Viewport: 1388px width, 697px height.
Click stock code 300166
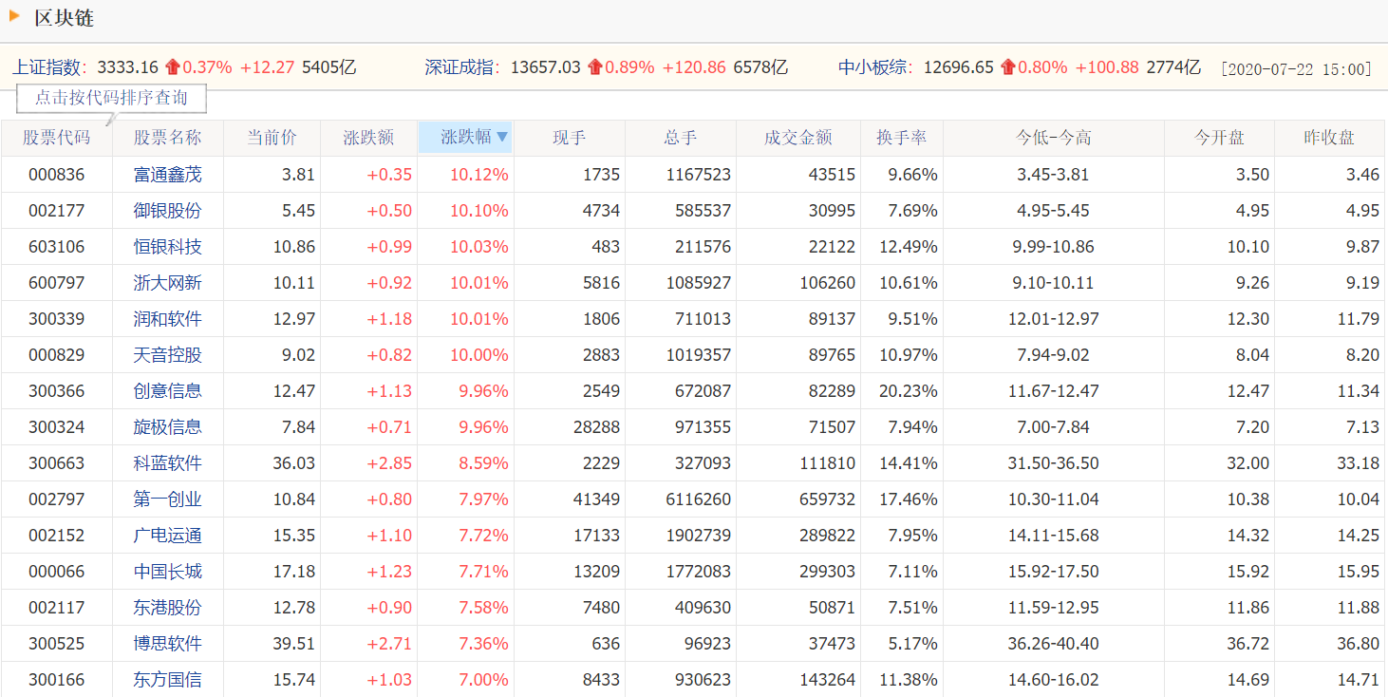click(x=57, y=680)
